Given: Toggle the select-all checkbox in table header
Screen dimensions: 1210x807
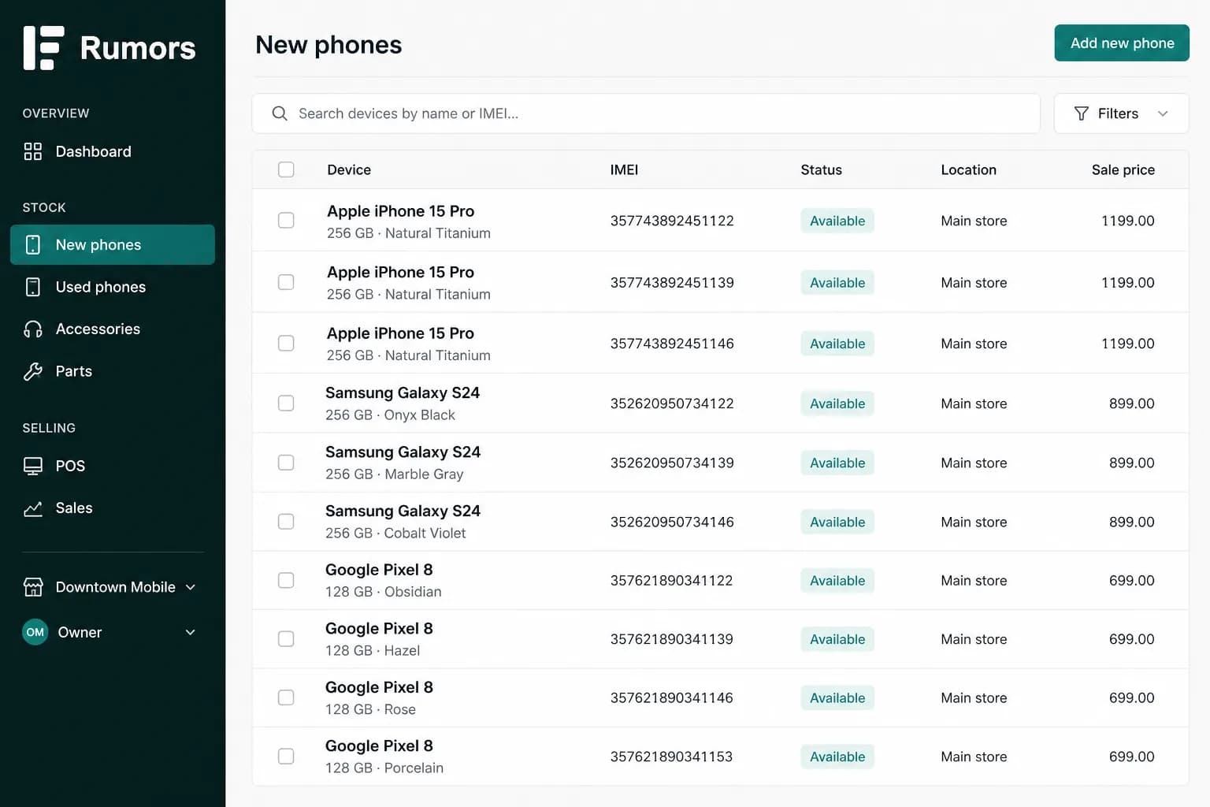Looking at the screenshot, I should coord(286,169).
